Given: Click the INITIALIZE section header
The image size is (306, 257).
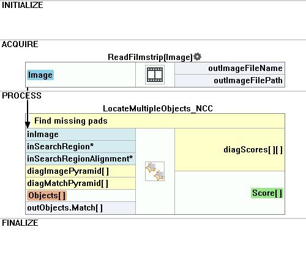Looking at the screenshot, I should pos(23,5).
